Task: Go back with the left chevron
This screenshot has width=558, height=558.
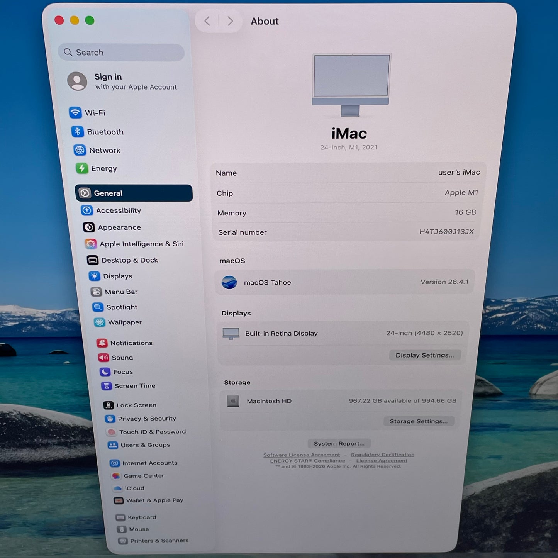Action: (207, 21)
